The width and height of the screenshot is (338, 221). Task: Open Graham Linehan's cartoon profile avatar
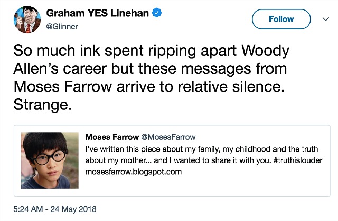[x=27, y=19]
